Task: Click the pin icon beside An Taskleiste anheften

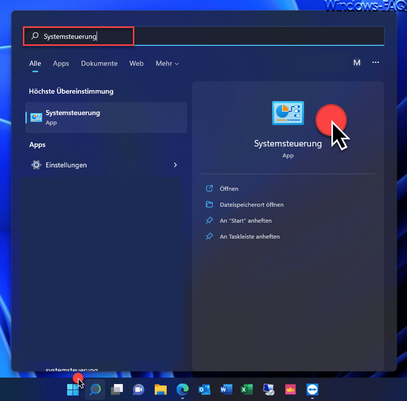Action: pyautogui.click(x=209, y=236)
